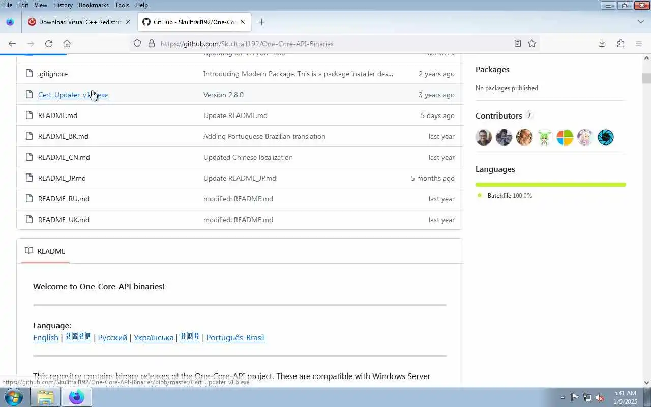Click the page vertical scrollbar thumb
The width and height of the screenshot is (651, 407).
click(646, 79)
